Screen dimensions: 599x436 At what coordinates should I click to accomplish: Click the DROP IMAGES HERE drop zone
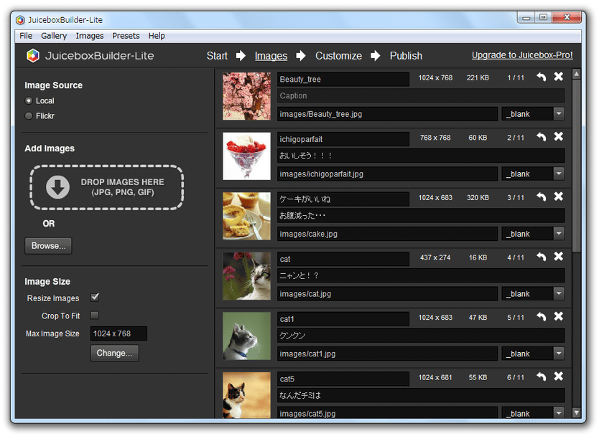(106, 187)
